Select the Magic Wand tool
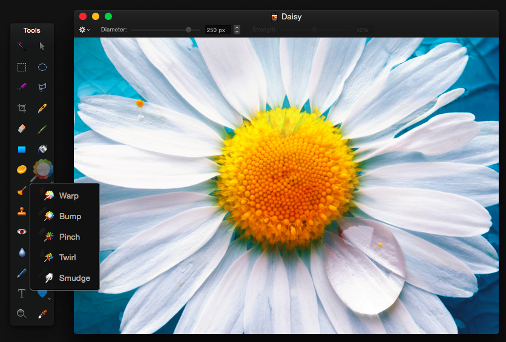Screen dimensions: 506x342 (21, 46)
